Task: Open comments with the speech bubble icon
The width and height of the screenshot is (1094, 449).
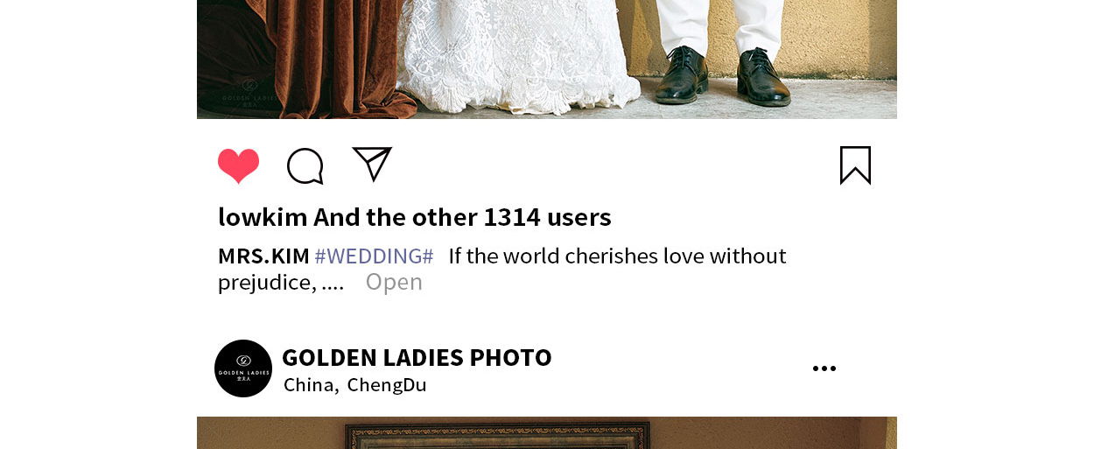Action: [x=305, y=166]
